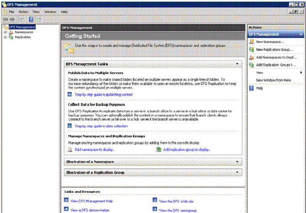Click the Namespaces node icon in tree

point(11,32)
